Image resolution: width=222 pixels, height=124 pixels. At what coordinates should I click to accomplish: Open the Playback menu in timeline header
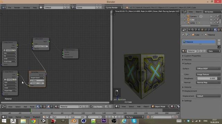[x=36, y=117]
